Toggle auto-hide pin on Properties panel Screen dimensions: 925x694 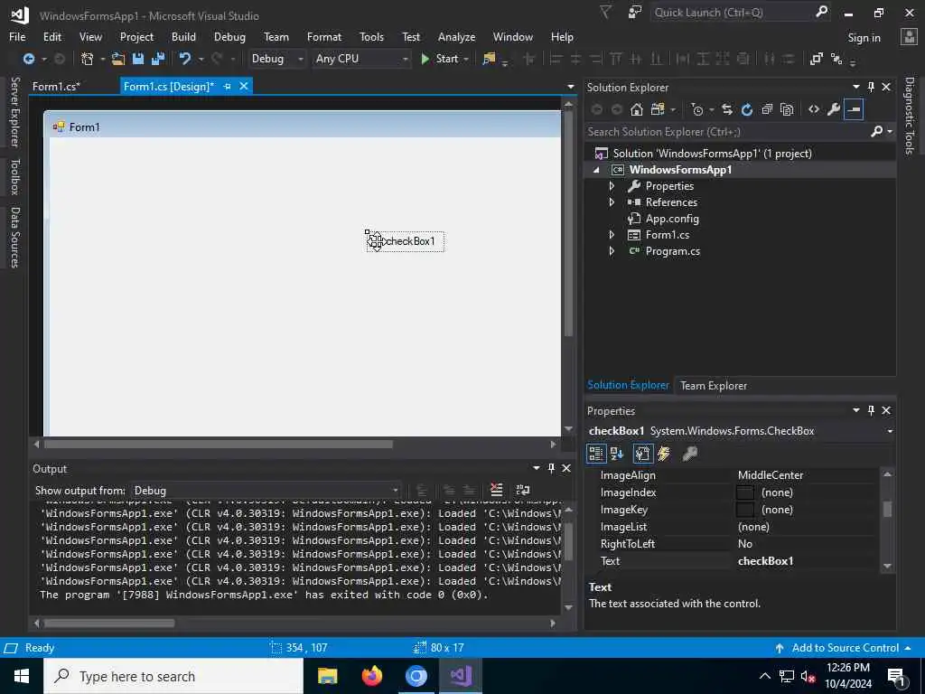[x=871, y=411]
